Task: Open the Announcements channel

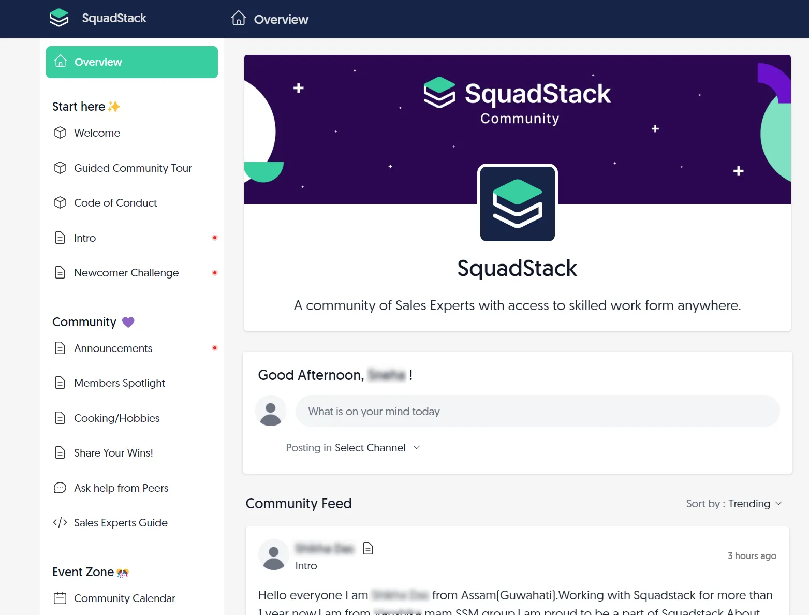Action: coord(113,348)
